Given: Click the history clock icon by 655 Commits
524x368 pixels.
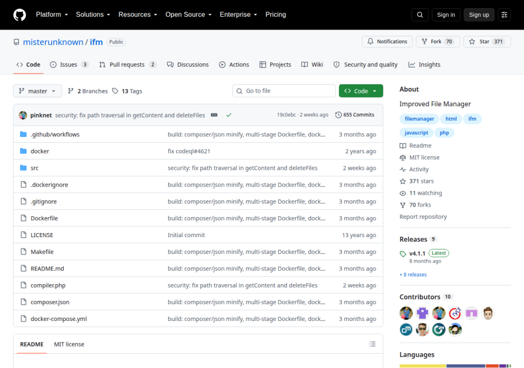Looking at the screenshot, I should click(x=338, y=115).
